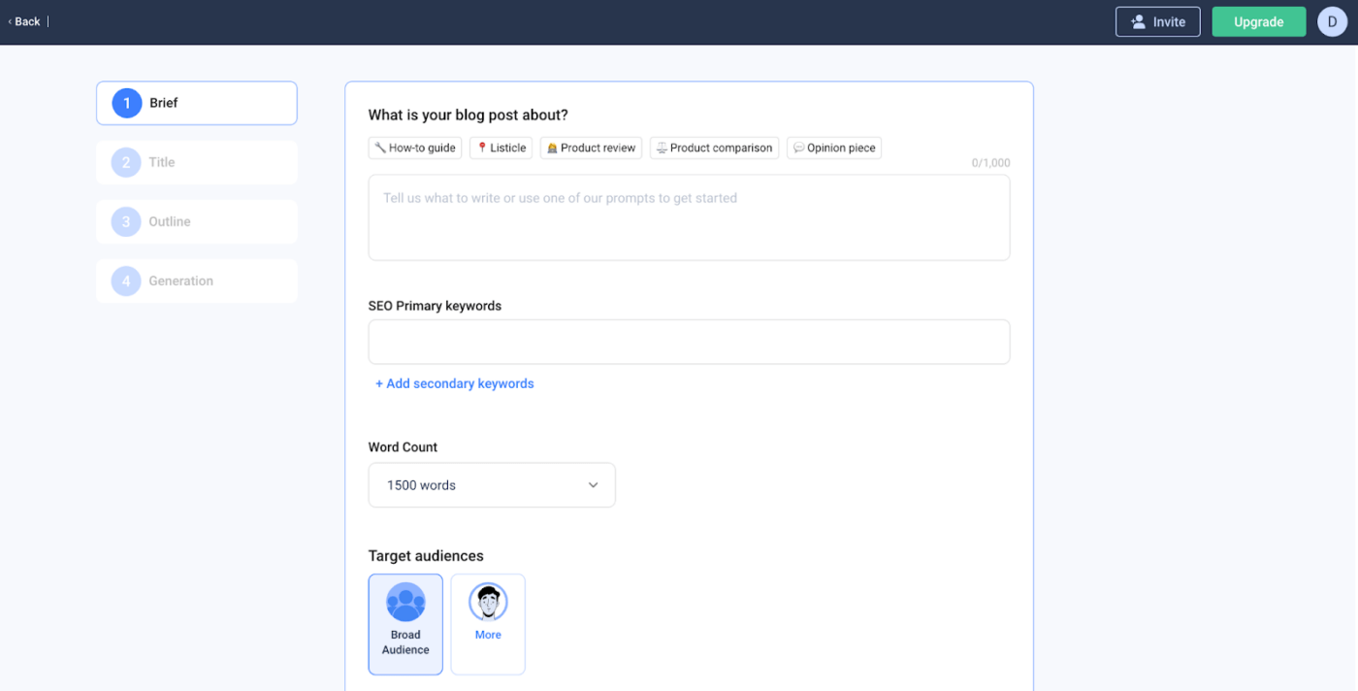Screen dimensions: 1358x691
Task: Focus the SEO Primary keywords field
Action: [689, 342]
